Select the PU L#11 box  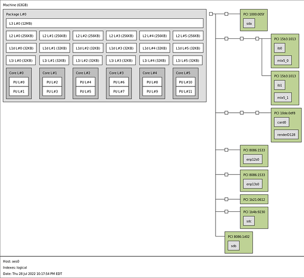click(x=185, y=91)
